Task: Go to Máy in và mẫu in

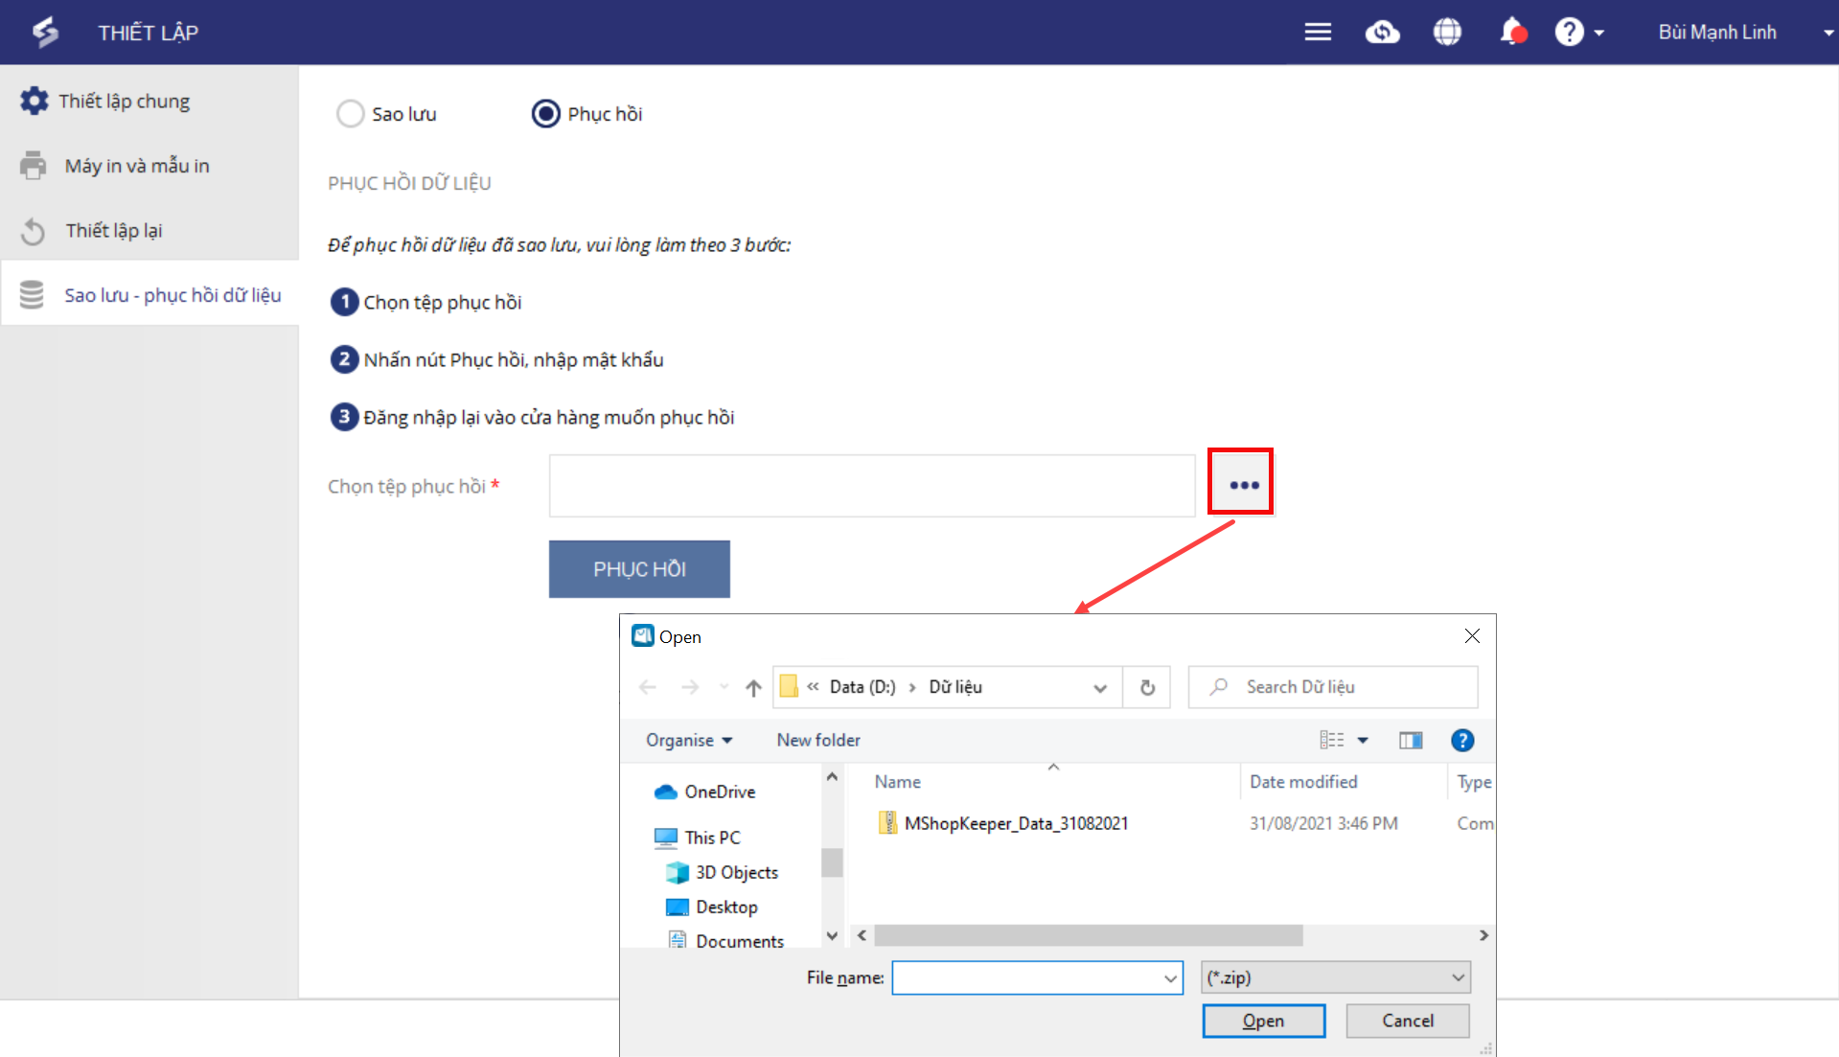Action: coord(136,166)
